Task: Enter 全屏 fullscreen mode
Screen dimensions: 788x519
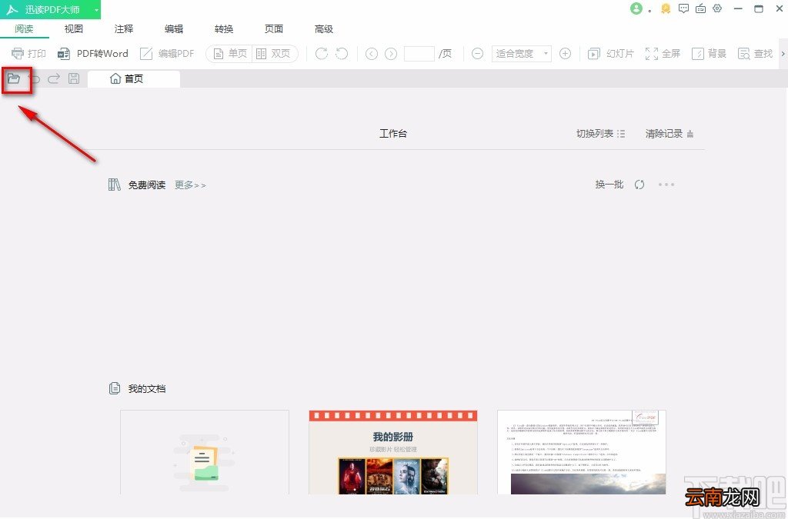Action: tap(663, 53)
